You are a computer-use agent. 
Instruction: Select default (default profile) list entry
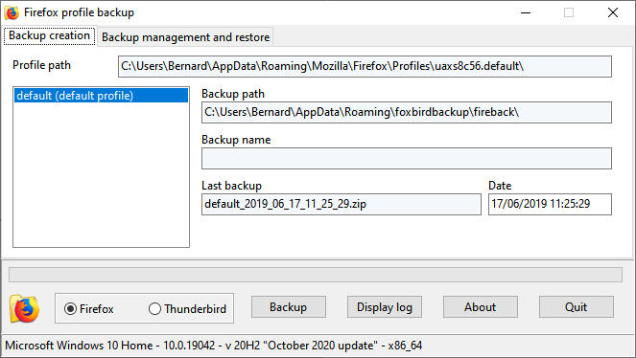pos(101,96)
